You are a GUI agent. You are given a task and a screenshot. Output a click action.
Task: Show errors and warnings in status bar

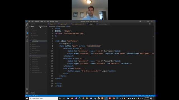pos(37,96)
